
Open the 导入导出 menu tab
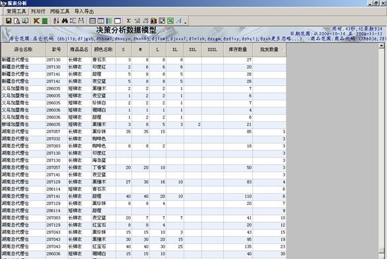[x=84, y=11]
